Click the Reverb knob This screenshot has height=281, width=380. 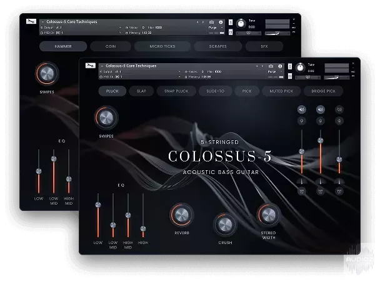click(x=182, y=215)
